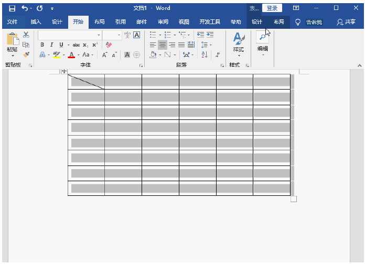Open the File tab

12,22
